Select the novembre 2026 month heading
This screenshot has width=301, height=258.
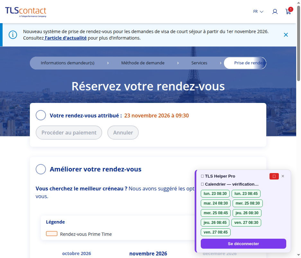click(x=148, y=253)
